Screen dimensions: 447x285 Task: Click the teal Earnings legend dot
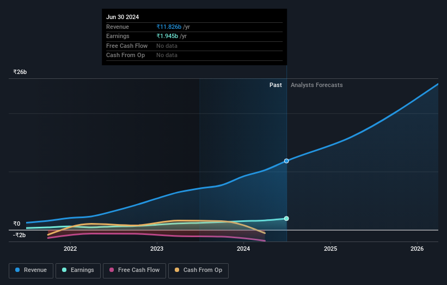tap(64, 270)
